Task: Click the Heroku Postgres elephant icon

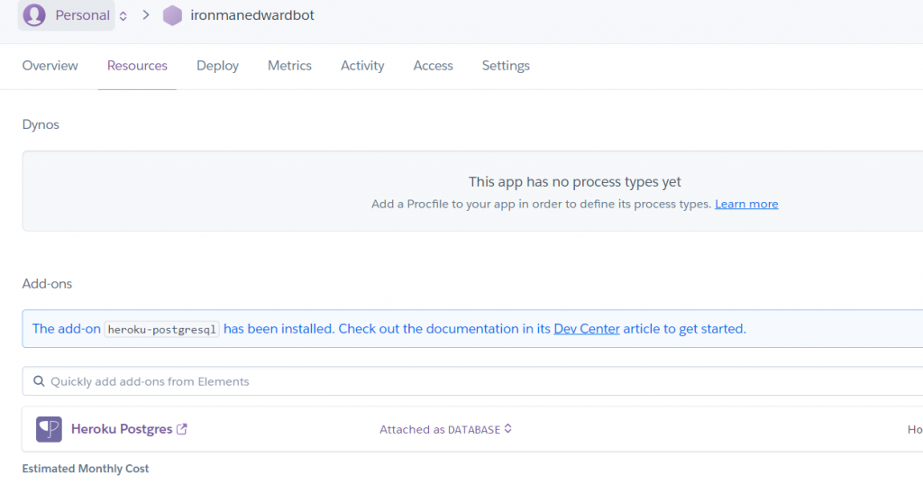Action: click(49, 429)
